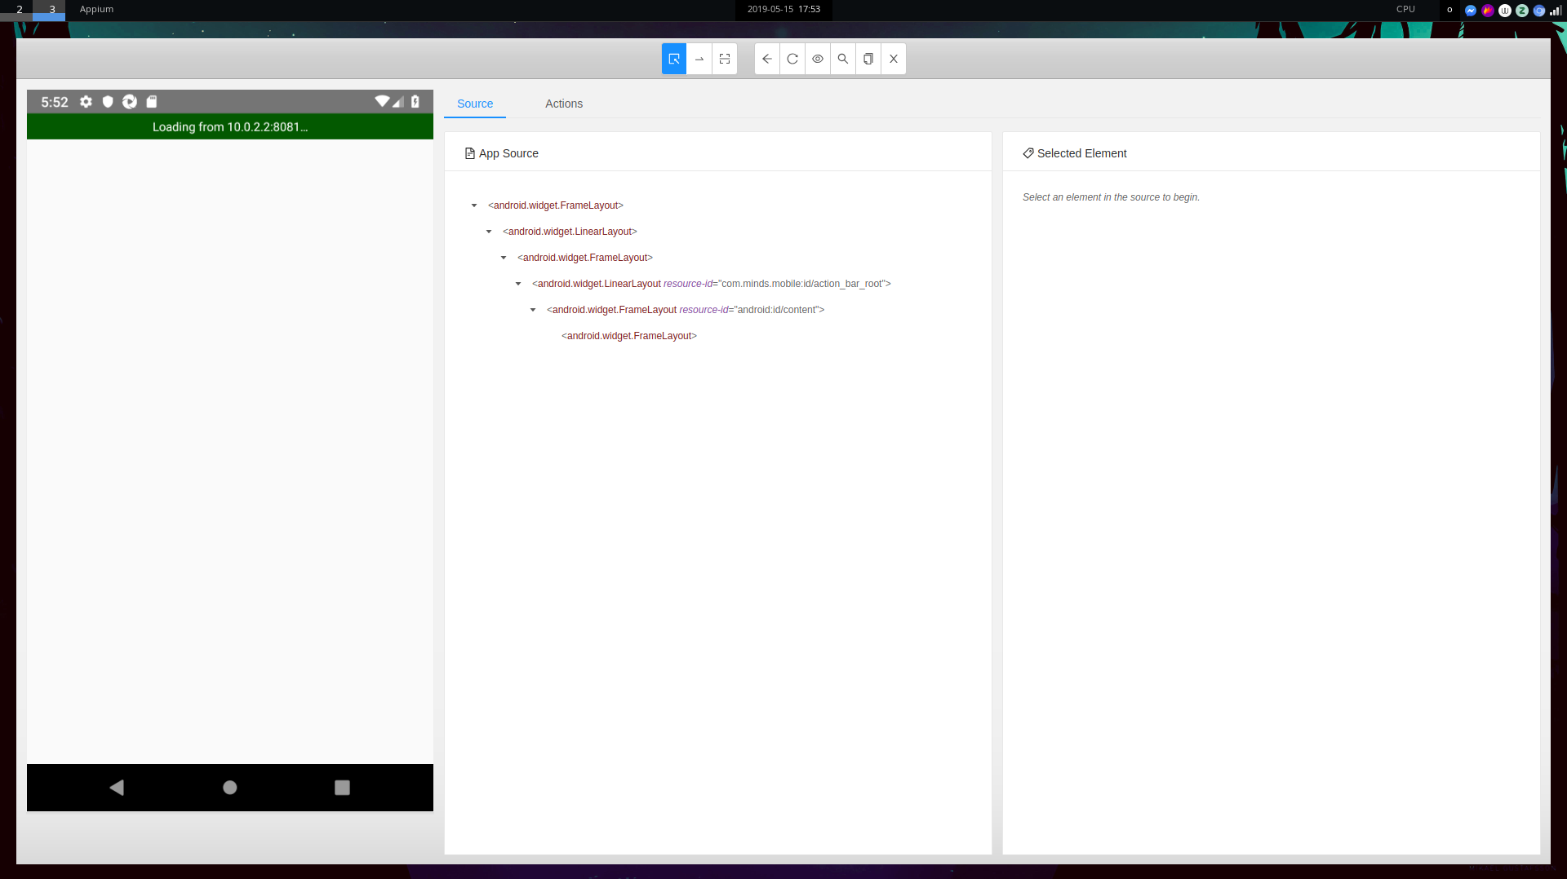Select action_bar_root LinearLayout element
Image resolution: width=1567 pixels, height=879 pixels.
point(711,284)
